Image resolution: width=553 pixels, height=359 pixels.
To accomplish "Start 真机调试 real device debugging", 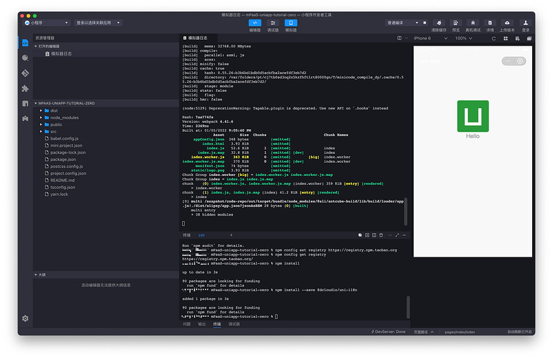I will tap(473, 23).
